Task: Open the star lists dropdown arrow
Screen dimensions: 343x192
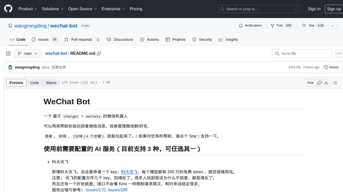Action: pos(333,26)
